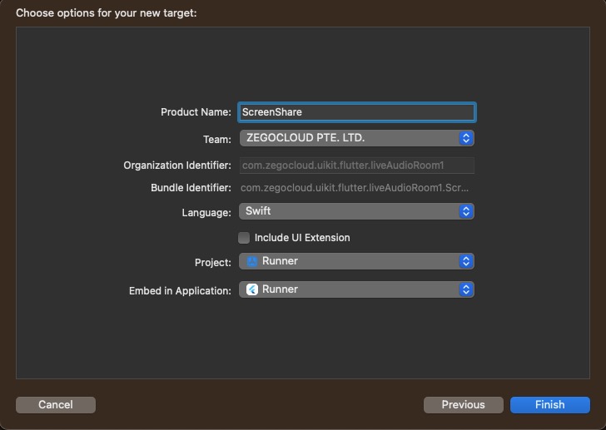The image size is (606, 430).
Task: Click the Team dropdown stepper arrows
Action: pos(466,138)
